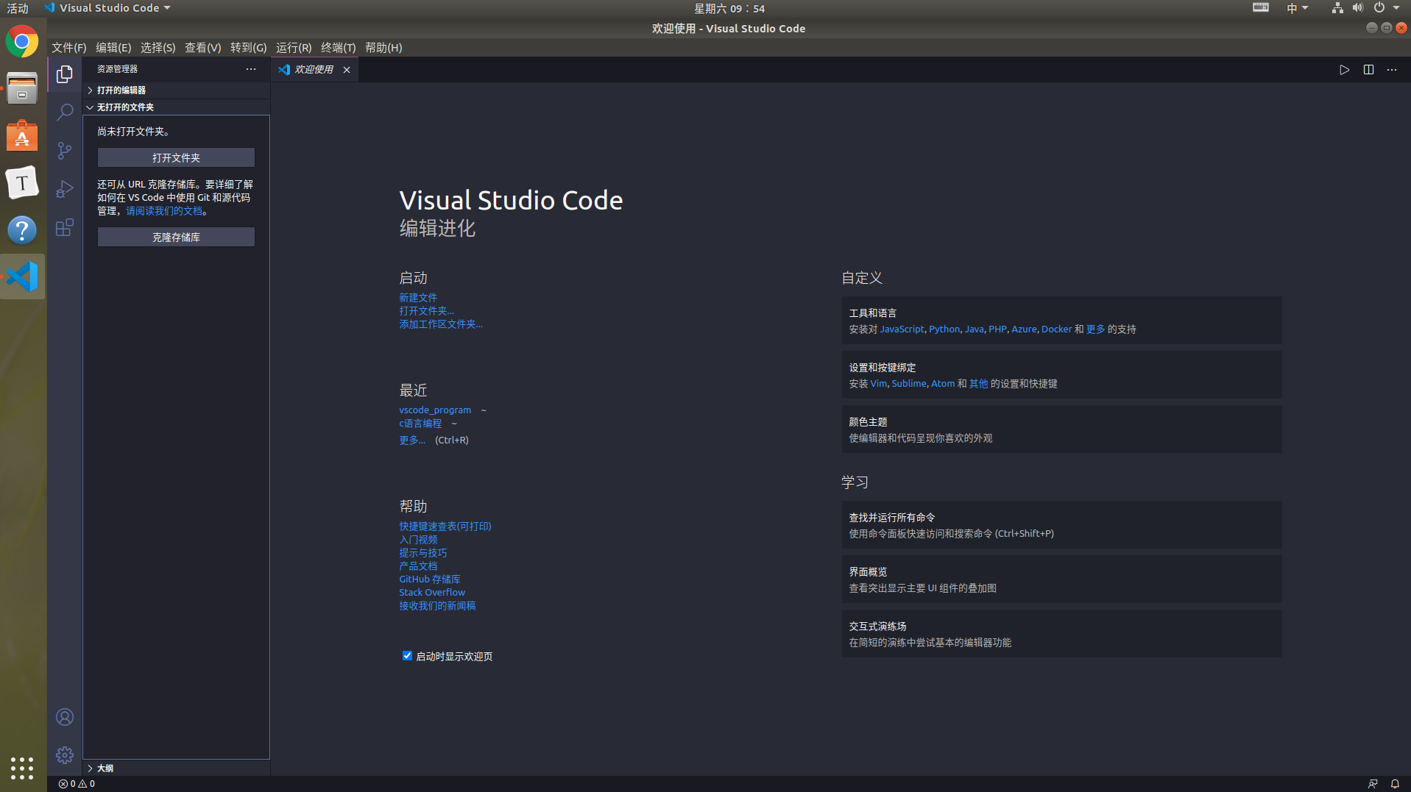Image resolution: width=1411 pixels, height=792 pixels.
Task: Open the 查找并运行所有命令 card
Action: tap(1061, 525)
